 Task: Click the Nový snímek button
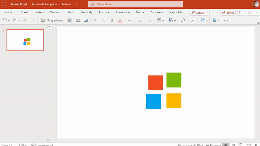tap(54, 20)
